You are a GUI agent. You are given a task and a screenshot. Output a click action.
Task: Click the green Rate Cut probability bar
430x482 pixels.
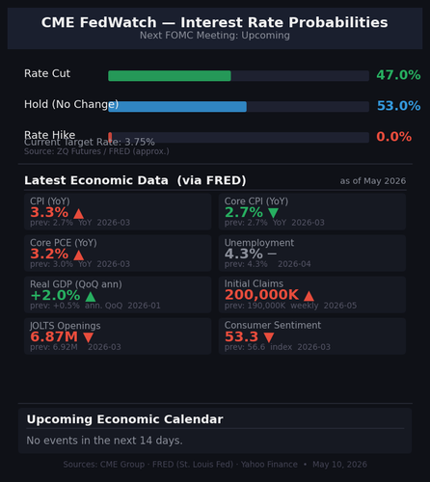coord(170,76)
